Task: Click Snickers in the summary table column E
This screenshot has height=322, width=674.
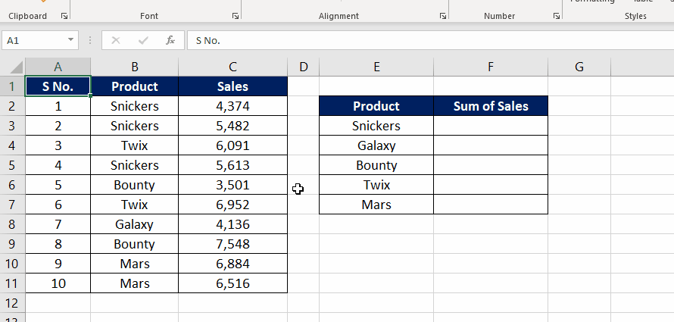Action: (376, 126)
